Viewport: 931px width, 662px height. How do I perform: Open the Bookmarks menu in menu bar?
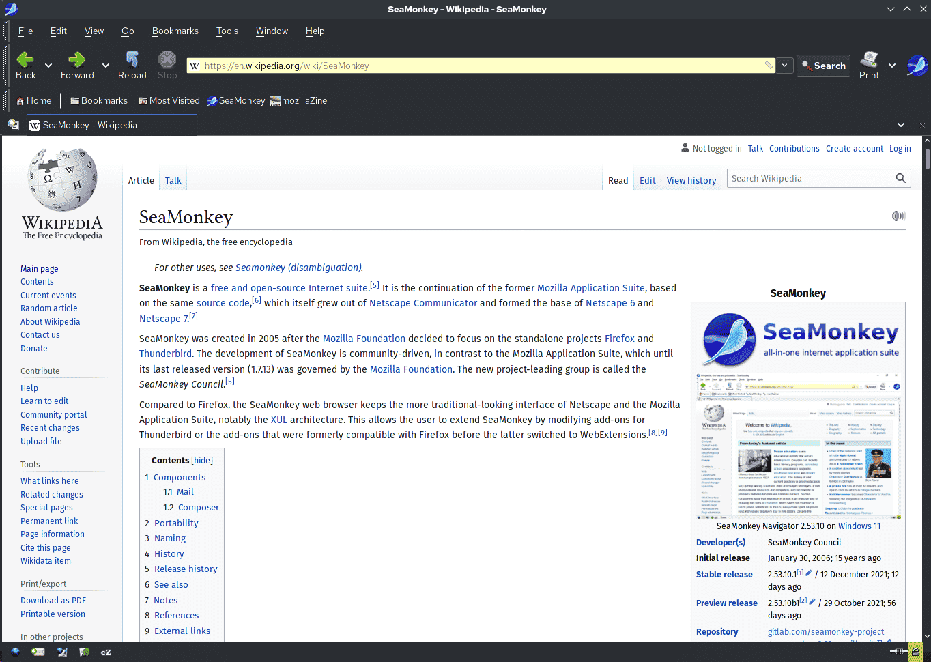click(175, 31)
